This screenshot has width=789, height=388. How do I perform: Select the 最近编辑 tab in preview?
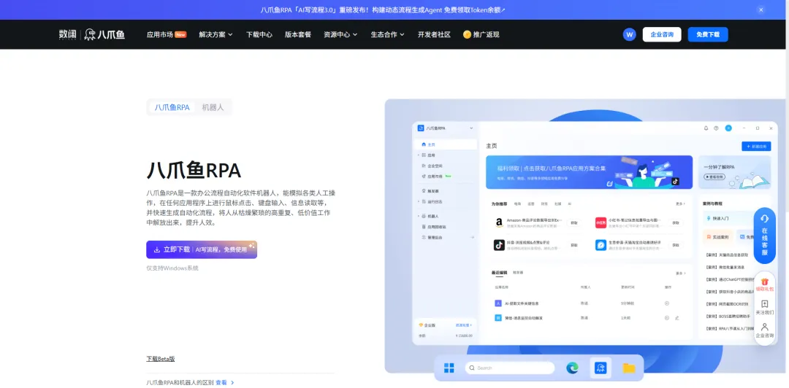tap(499, 273)
